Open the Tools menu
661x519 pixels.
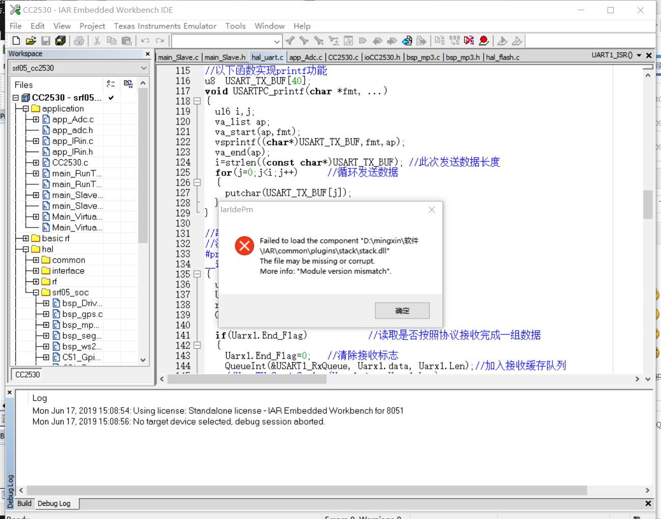[235, 26]
